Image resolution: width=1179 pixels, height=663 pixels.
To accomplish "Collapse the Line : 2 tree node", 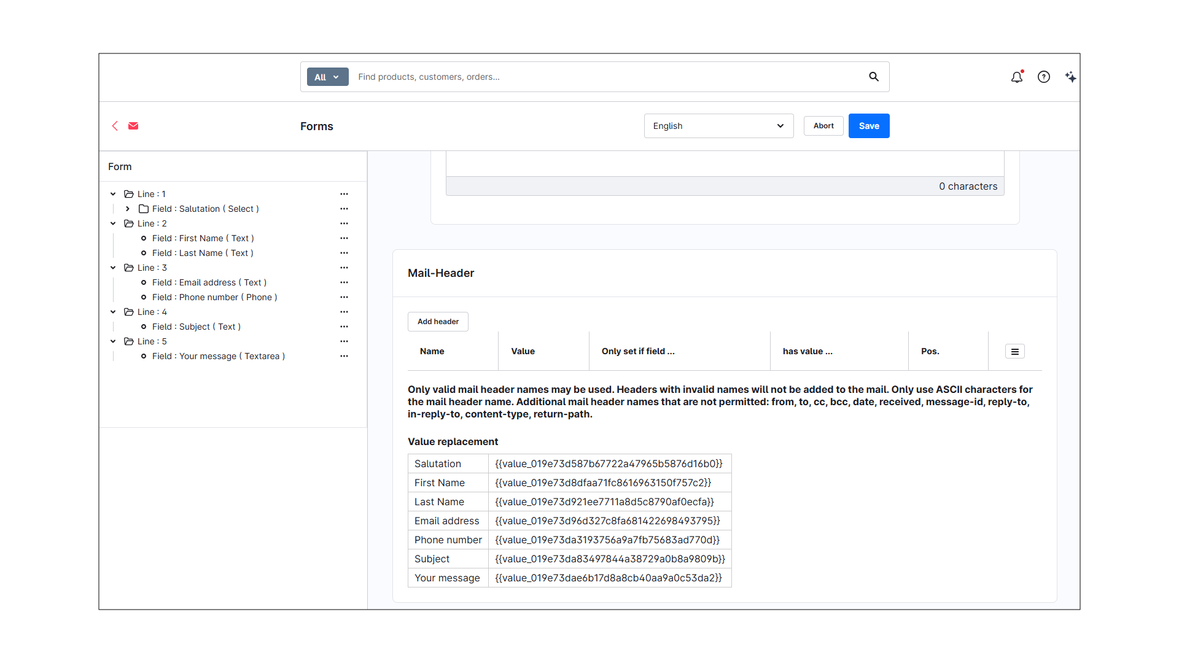I will tap(113, 223).
